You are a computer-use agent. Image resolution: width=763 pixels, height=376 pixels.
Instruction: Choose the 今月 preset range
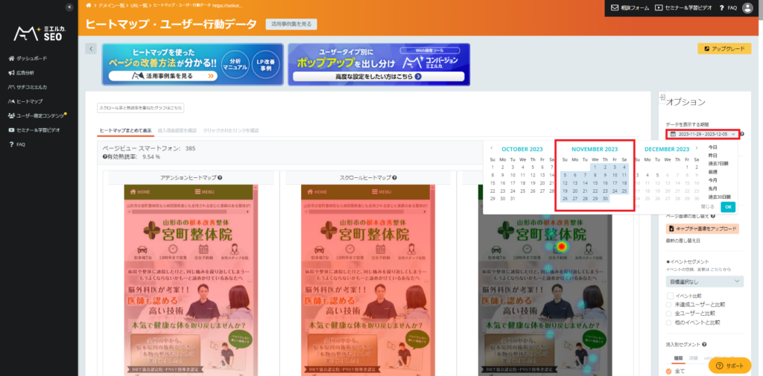point(712,180)
